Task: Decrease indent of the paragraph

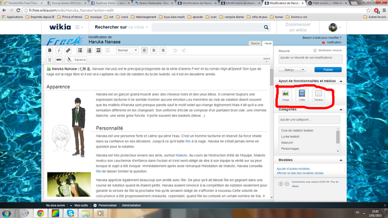Action: [x=108, y=50]
